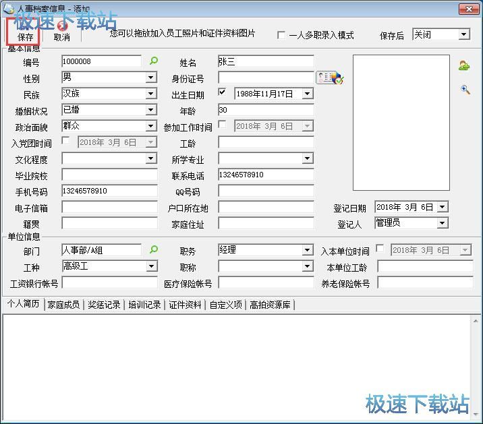Enable the 入党团时间 checkbox
Viewport: 483px width, 424px height.
click(x=65, y=140)
